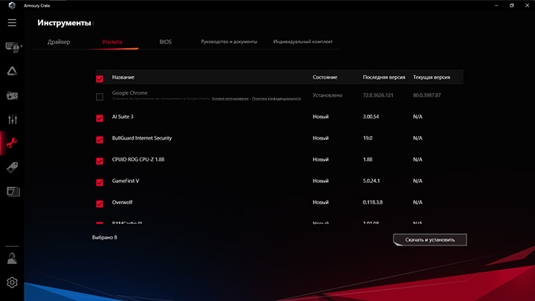
Task: Click current version 80.0.3987.87 cell
Action: click(x=427, y=95)
